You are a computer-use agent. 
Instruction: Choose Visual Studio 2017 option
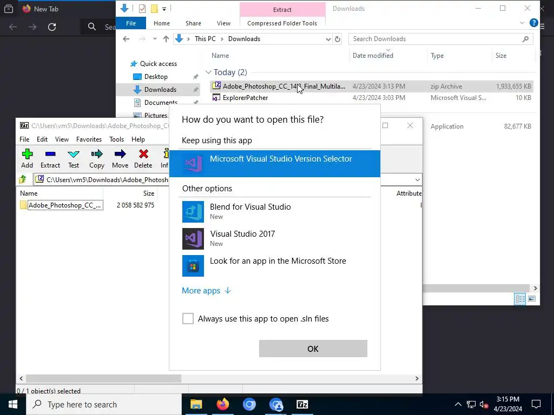coord(275,238)
